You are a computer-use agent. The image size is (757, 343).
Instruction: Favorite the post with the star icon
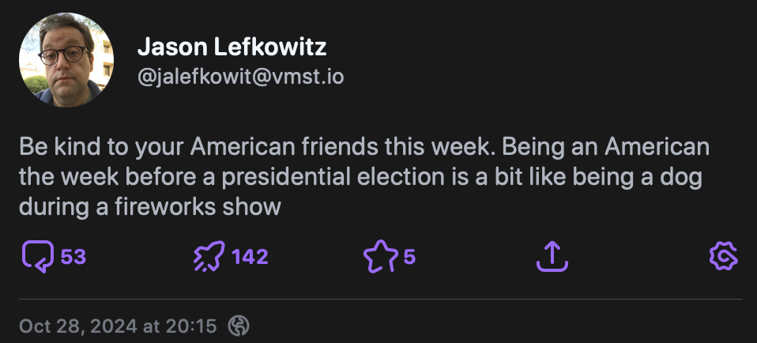tap(379, 257)
